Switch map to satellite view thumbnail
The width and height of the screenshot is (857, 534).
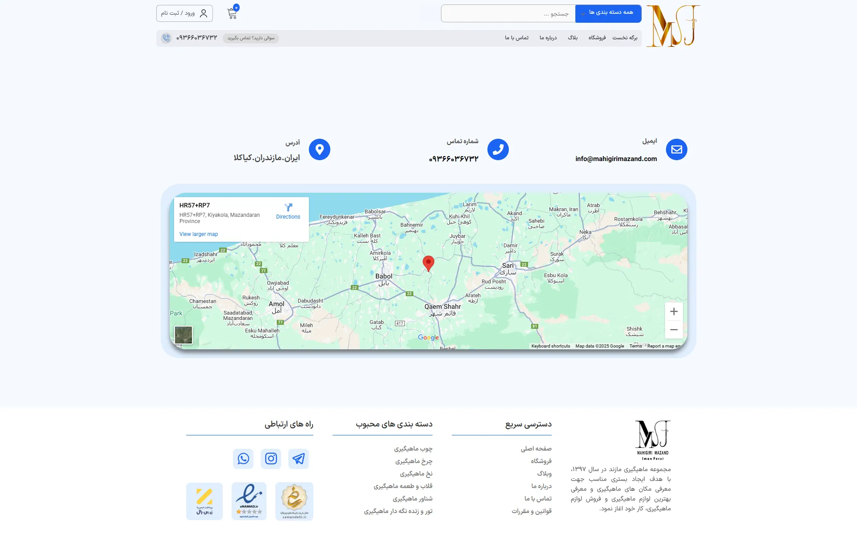click(183, 335)
